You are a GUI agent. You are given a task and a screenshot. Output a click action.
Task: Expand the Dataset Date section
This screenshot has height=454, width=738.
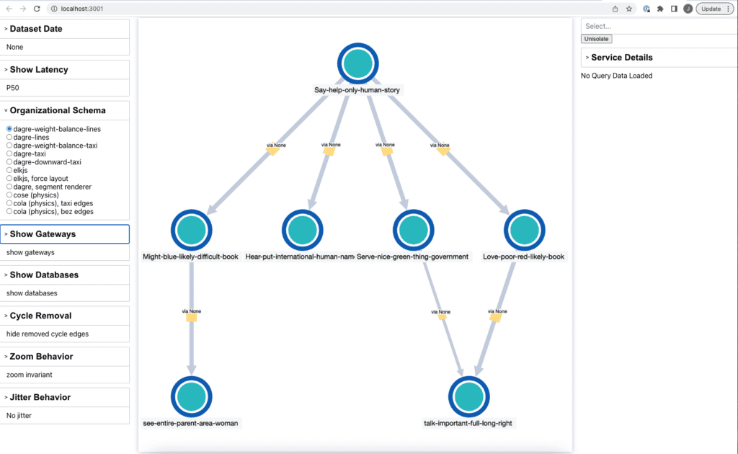36,29
